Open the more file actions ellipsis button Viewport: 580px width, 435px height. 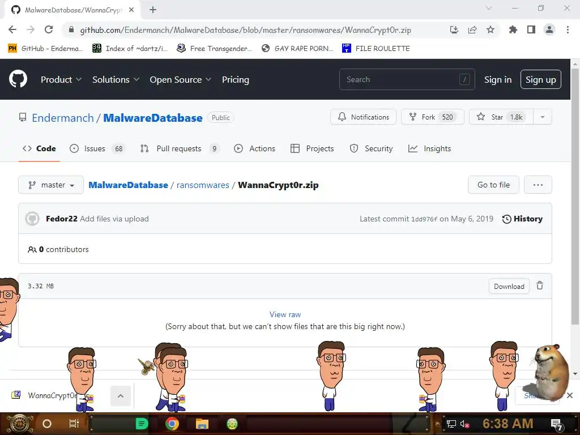pos(538,185)
